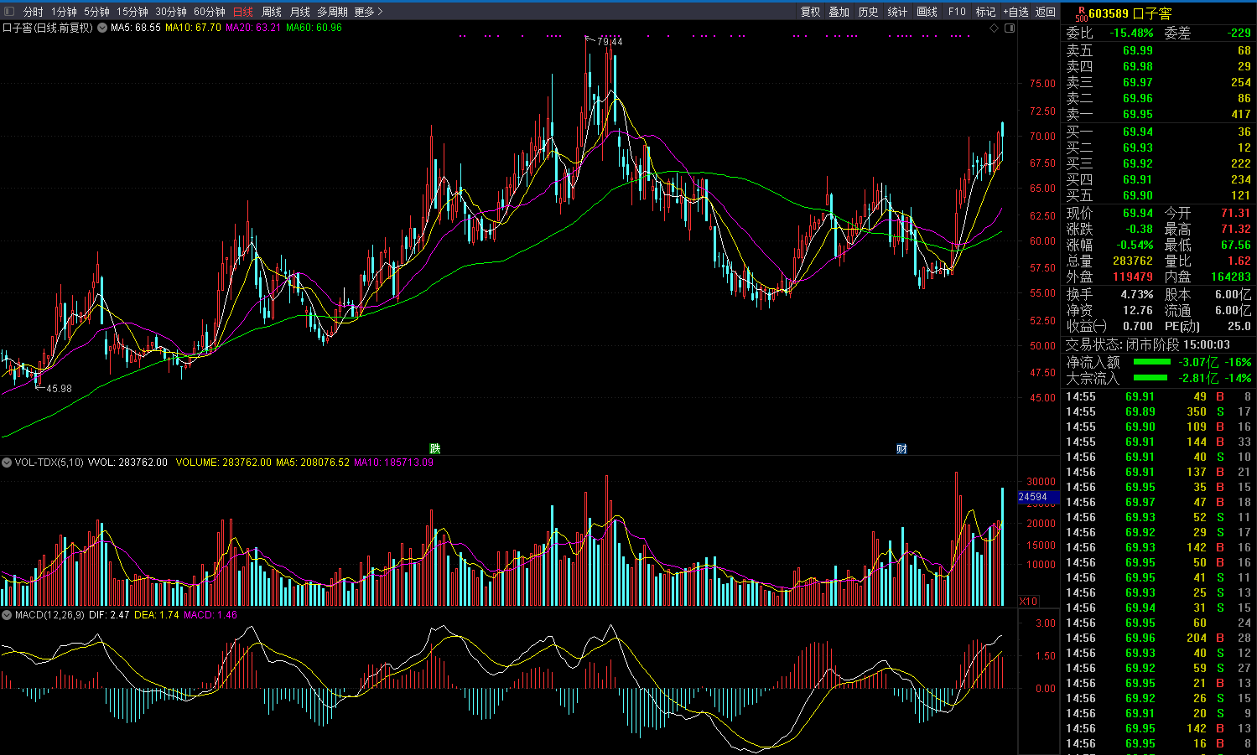The image size is (1257, 755).
Task: Open the 多周期 multi-period view
Action: (332, 12)
